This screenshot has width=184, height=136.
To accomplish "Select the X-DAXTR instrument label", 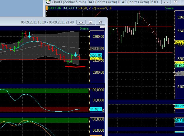I will [x=70, y=8].
